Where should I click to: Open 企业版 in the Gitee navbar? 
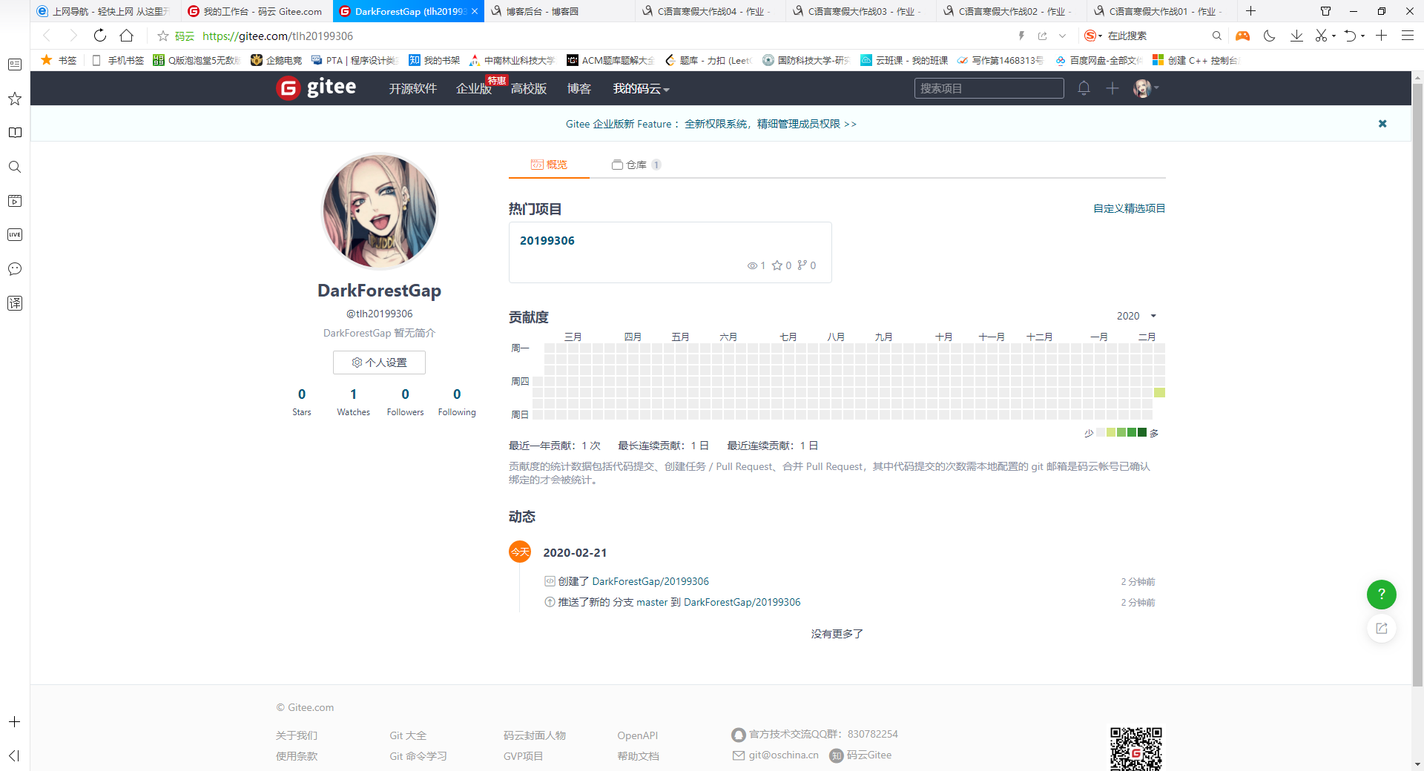[474, 89]
